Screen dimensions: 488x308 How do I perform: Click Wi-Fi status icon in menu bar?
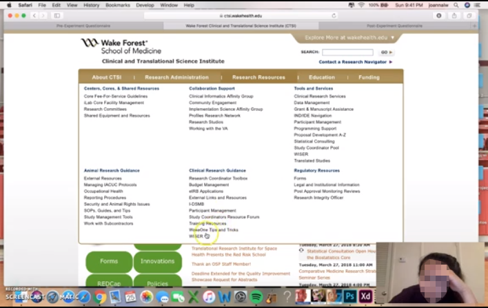361,5
